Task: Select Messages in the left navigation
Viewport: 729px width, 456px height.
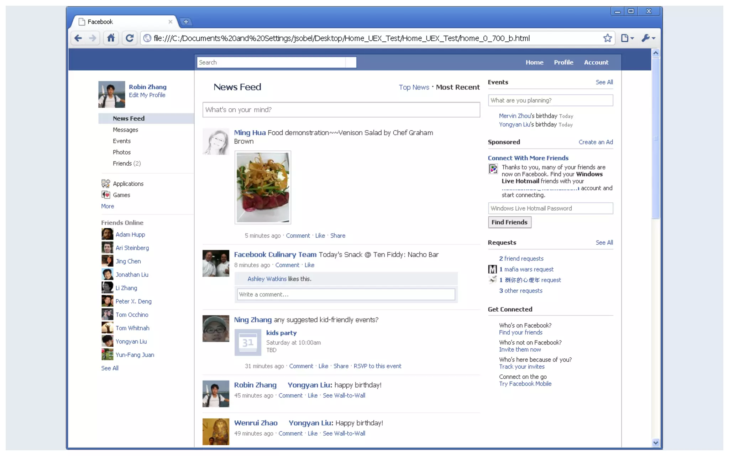Action: pyautogui.click(x=125, y=130)
